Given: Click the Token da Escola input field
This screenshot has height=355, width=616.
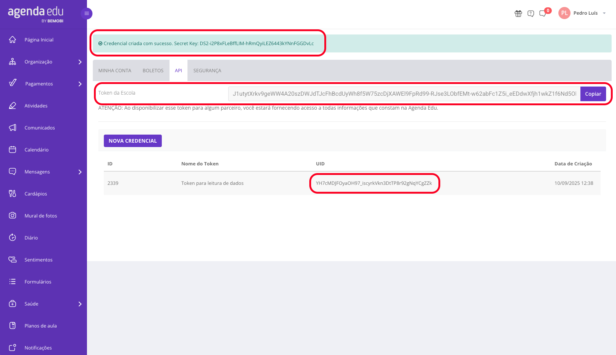Looking at the screenshot, I should point(404,94).
